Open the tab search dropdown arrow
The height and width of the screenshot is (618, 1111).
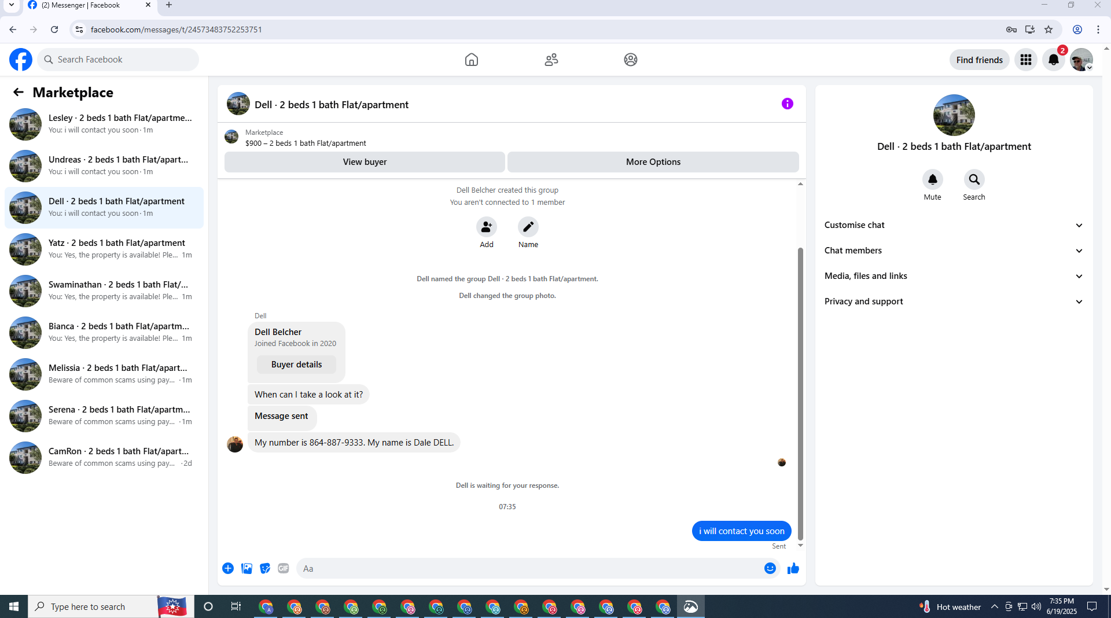tap(11, 5)
